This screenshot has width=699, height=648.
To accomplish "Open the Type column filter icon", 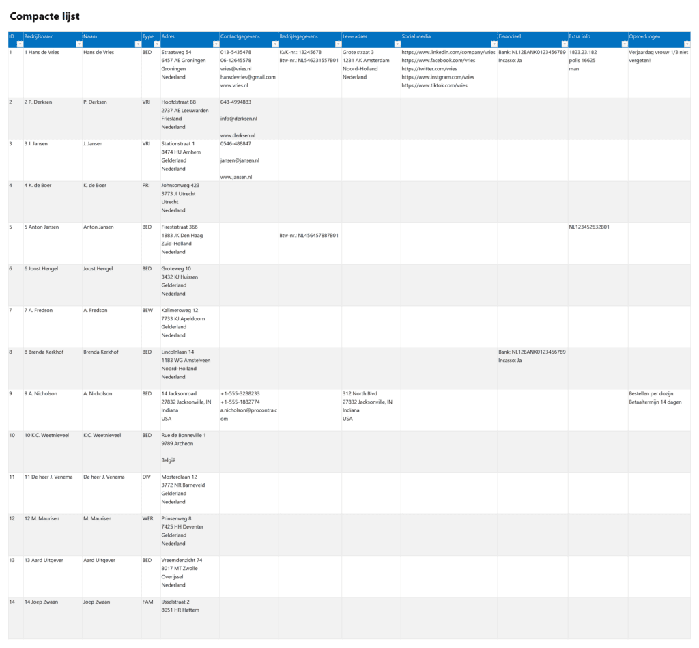I will 156,44.
